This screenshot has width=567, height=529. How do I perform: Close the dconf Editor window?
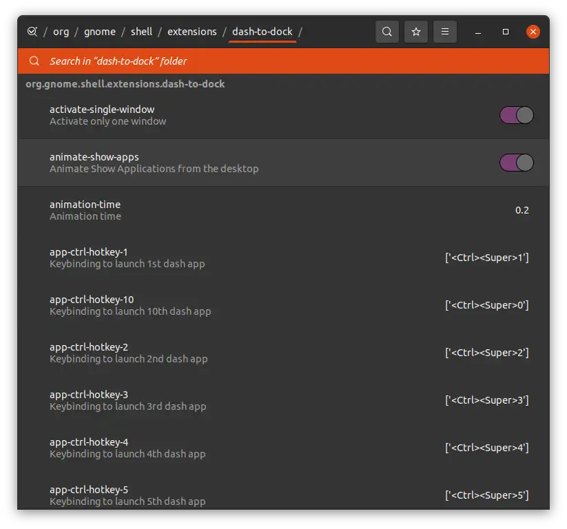pos(533,32)
